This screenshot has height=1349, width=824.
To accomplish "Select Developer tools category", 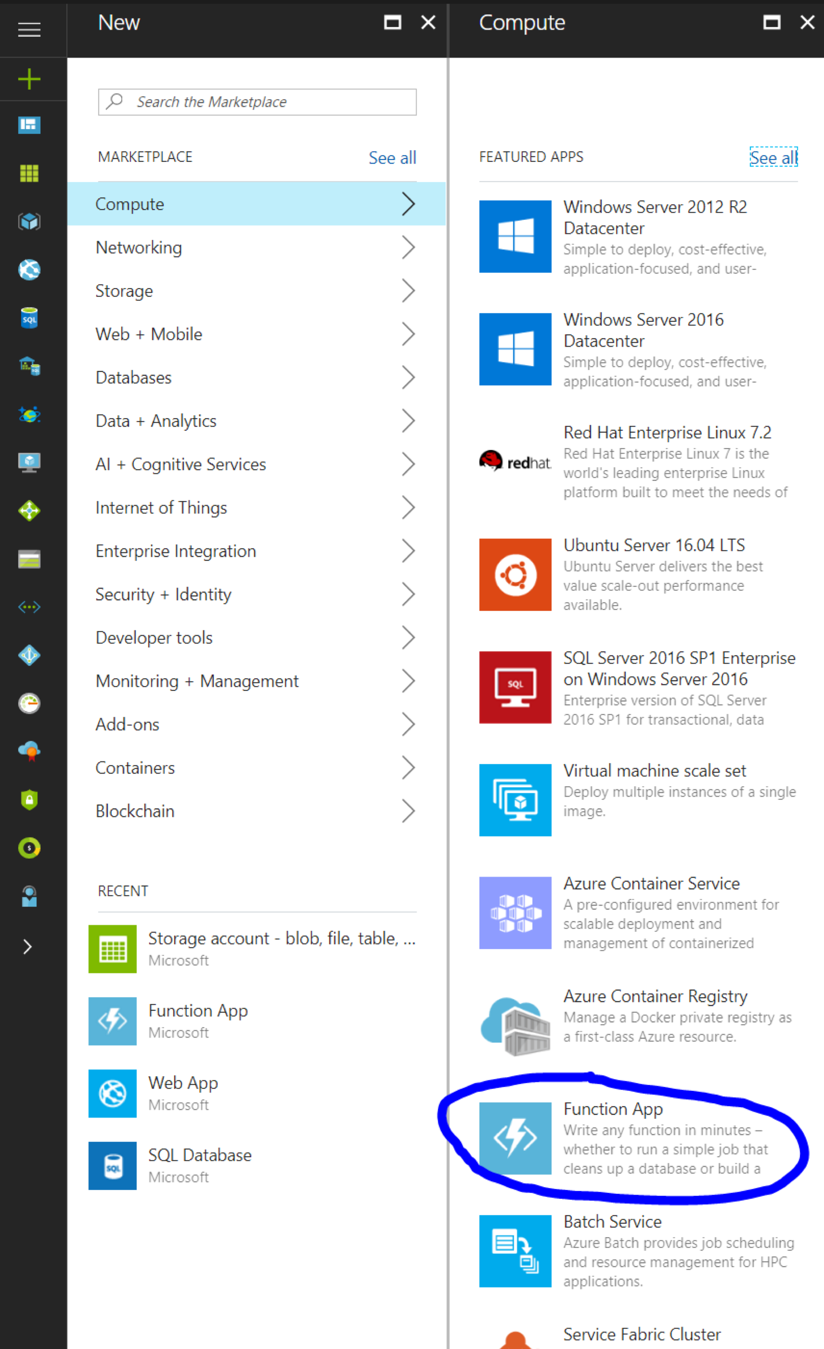I will (256, 637).
